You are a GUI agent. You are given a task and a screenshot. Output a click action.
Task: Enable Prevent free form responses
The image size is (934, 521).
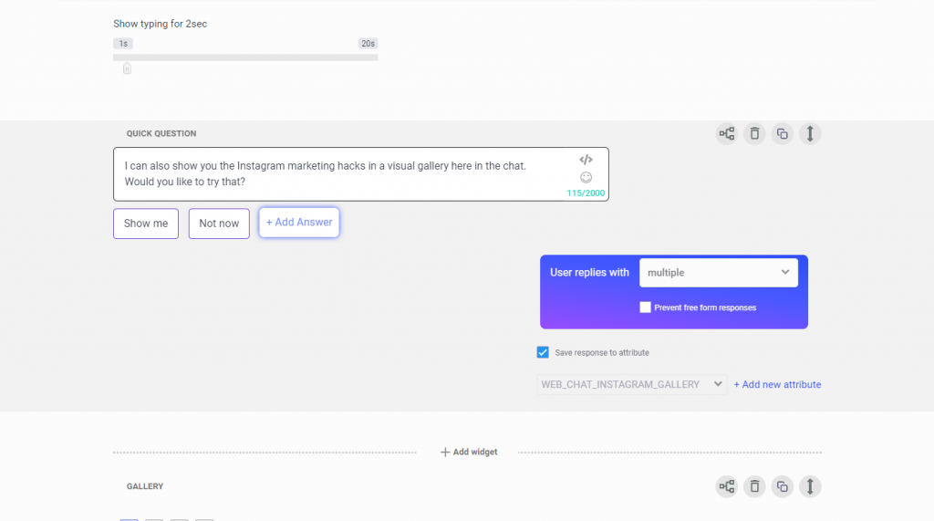point(645,307)
